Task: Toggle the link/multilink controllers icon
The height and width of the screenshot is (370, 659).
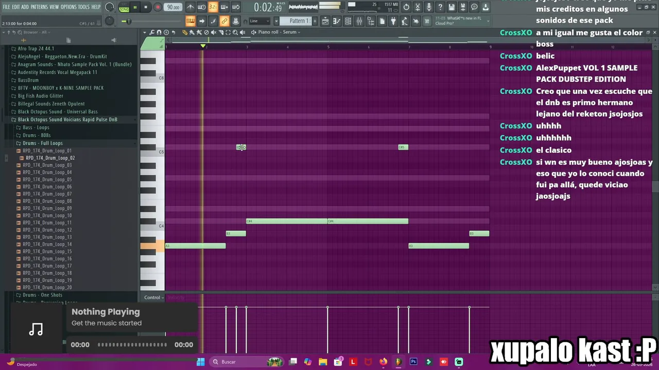Action: click(x=224, y=21)
